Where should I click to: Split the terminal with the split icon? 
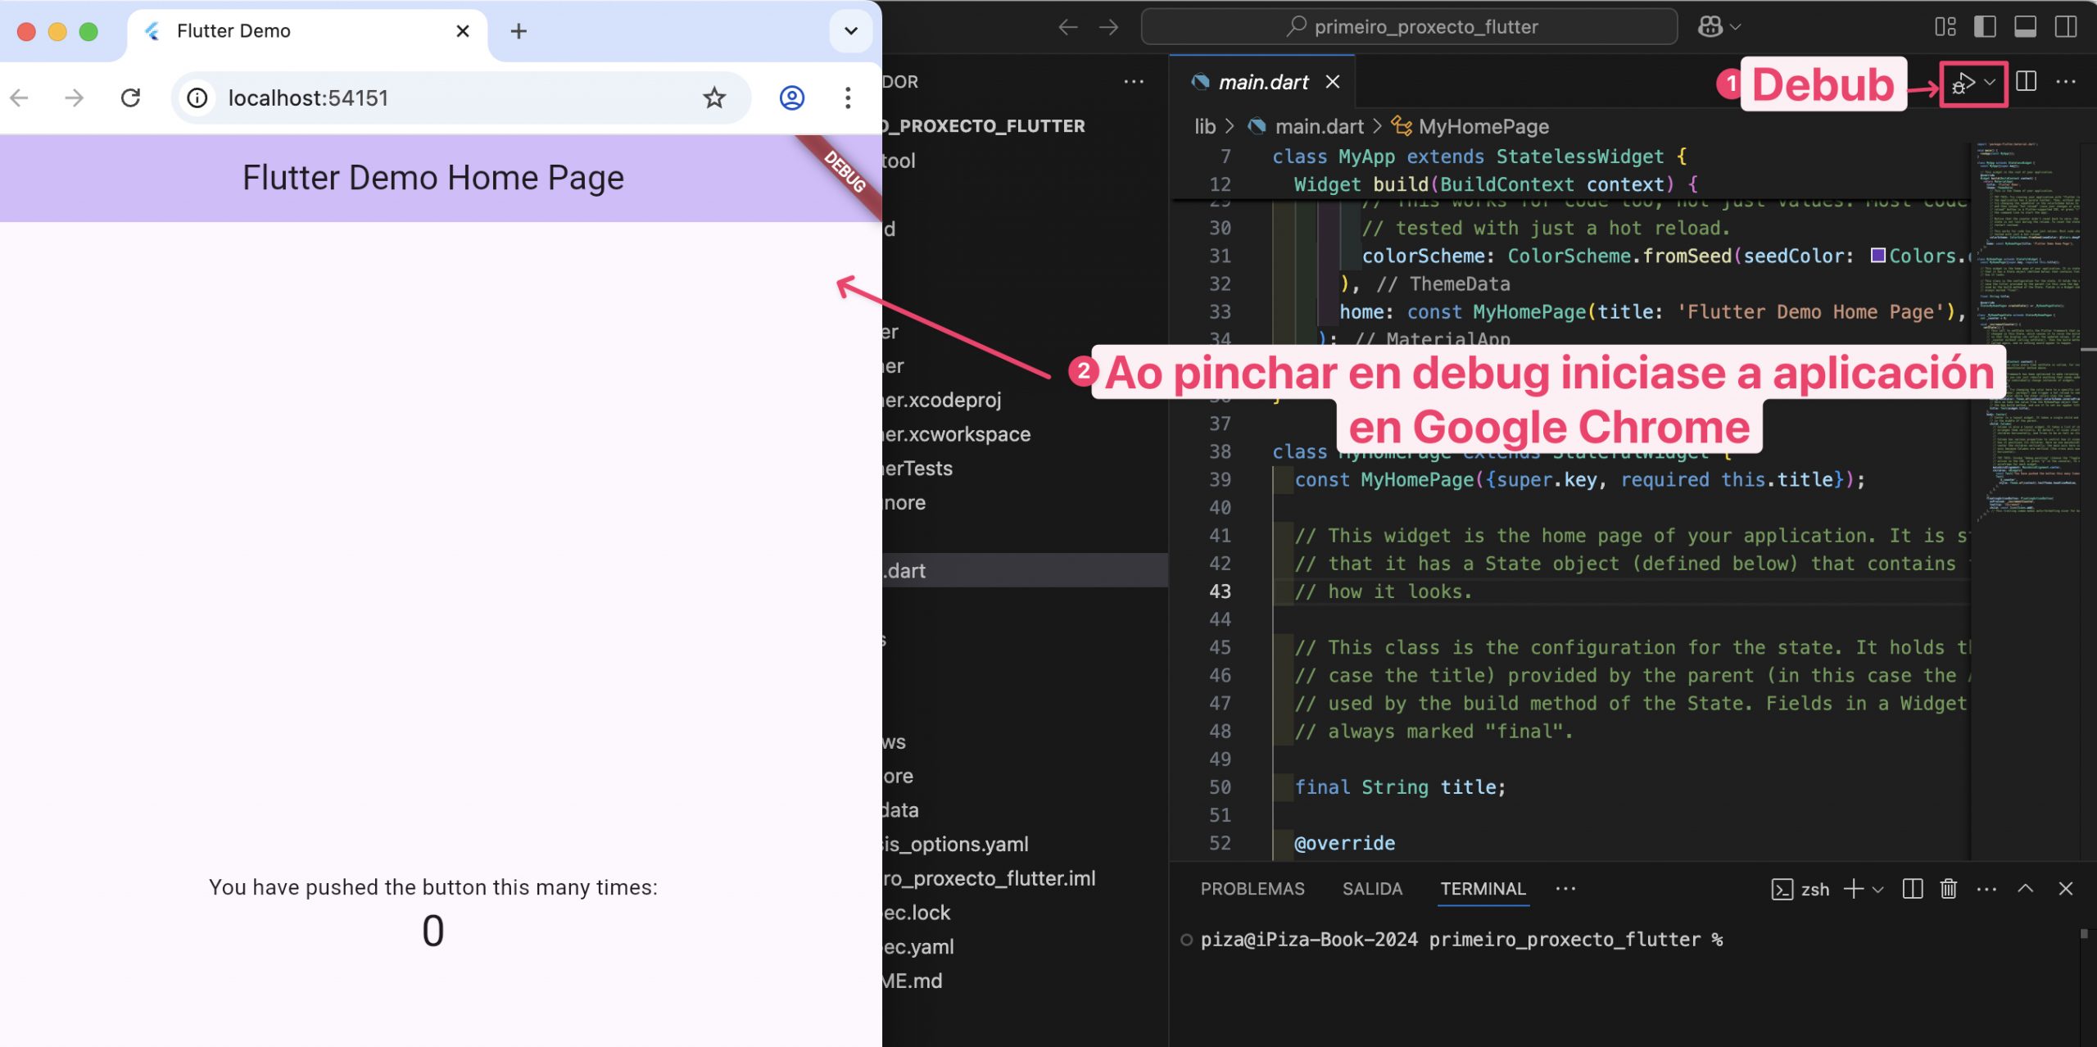(x=1912, y=889)
